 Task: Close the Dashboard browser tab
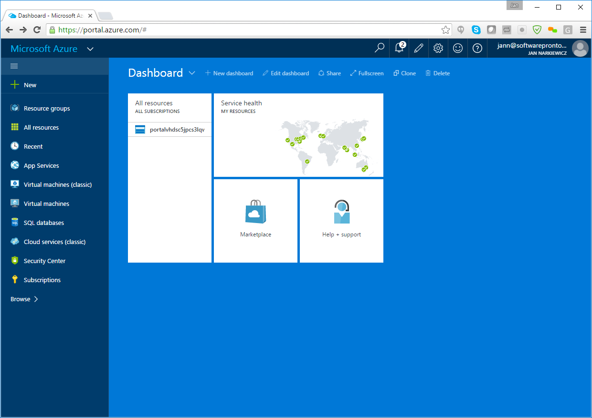(x=90, y=16)
